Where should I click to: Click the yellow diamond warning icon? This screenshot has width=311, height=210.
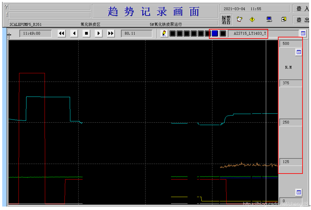[x=252, y=19]
